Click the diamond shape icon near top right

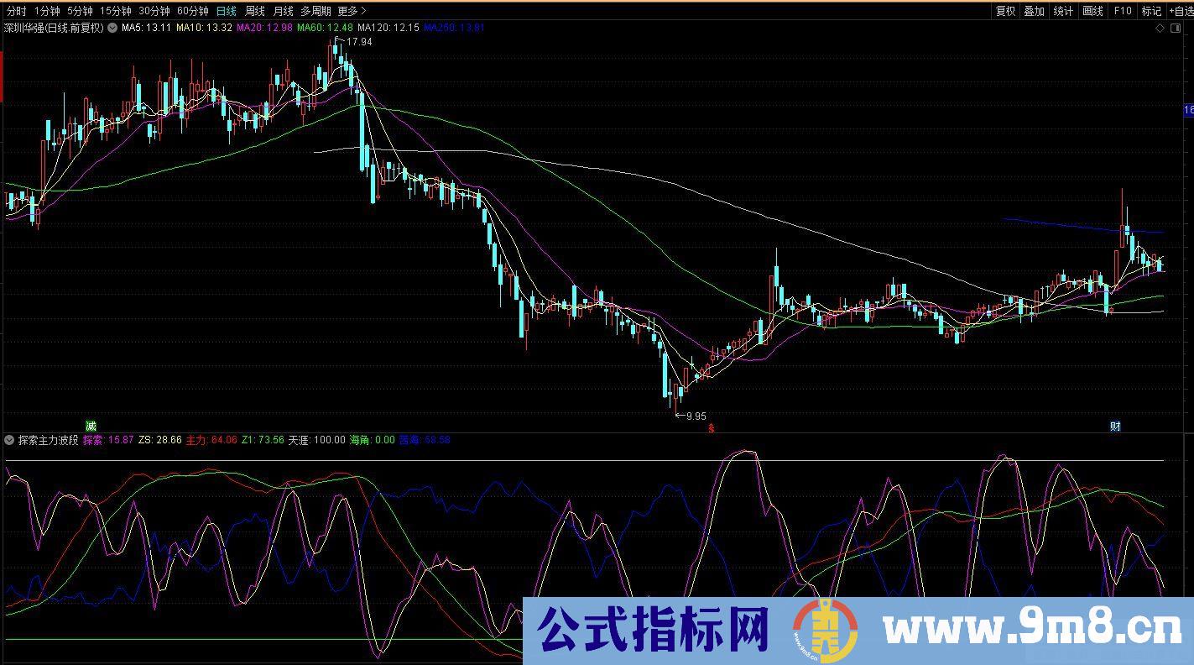[x=1160, y=28]
